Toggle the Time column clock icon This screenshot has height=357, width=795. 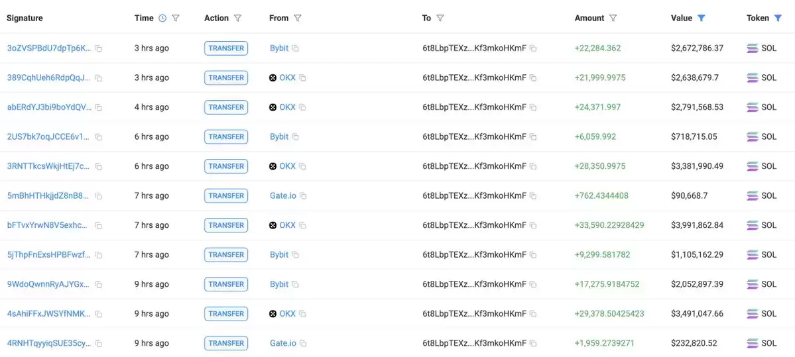pyautogui.click(x=162, y=19)
